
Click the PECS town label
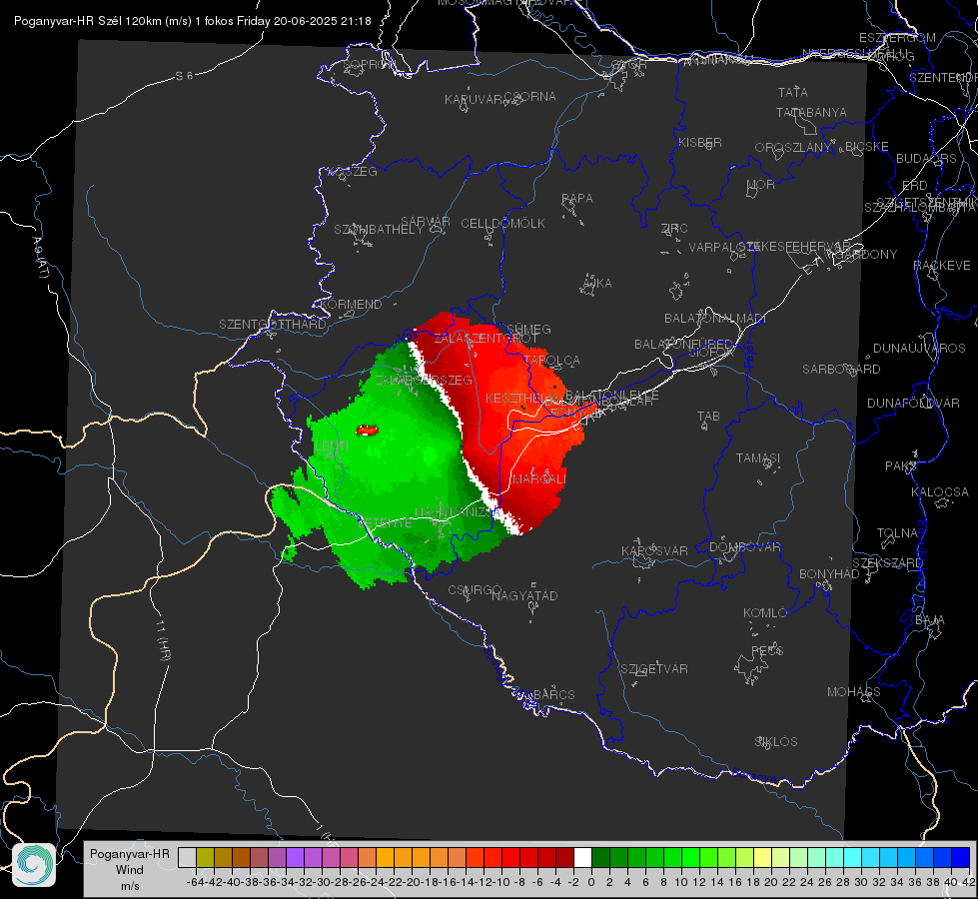[x=766, y=650]
